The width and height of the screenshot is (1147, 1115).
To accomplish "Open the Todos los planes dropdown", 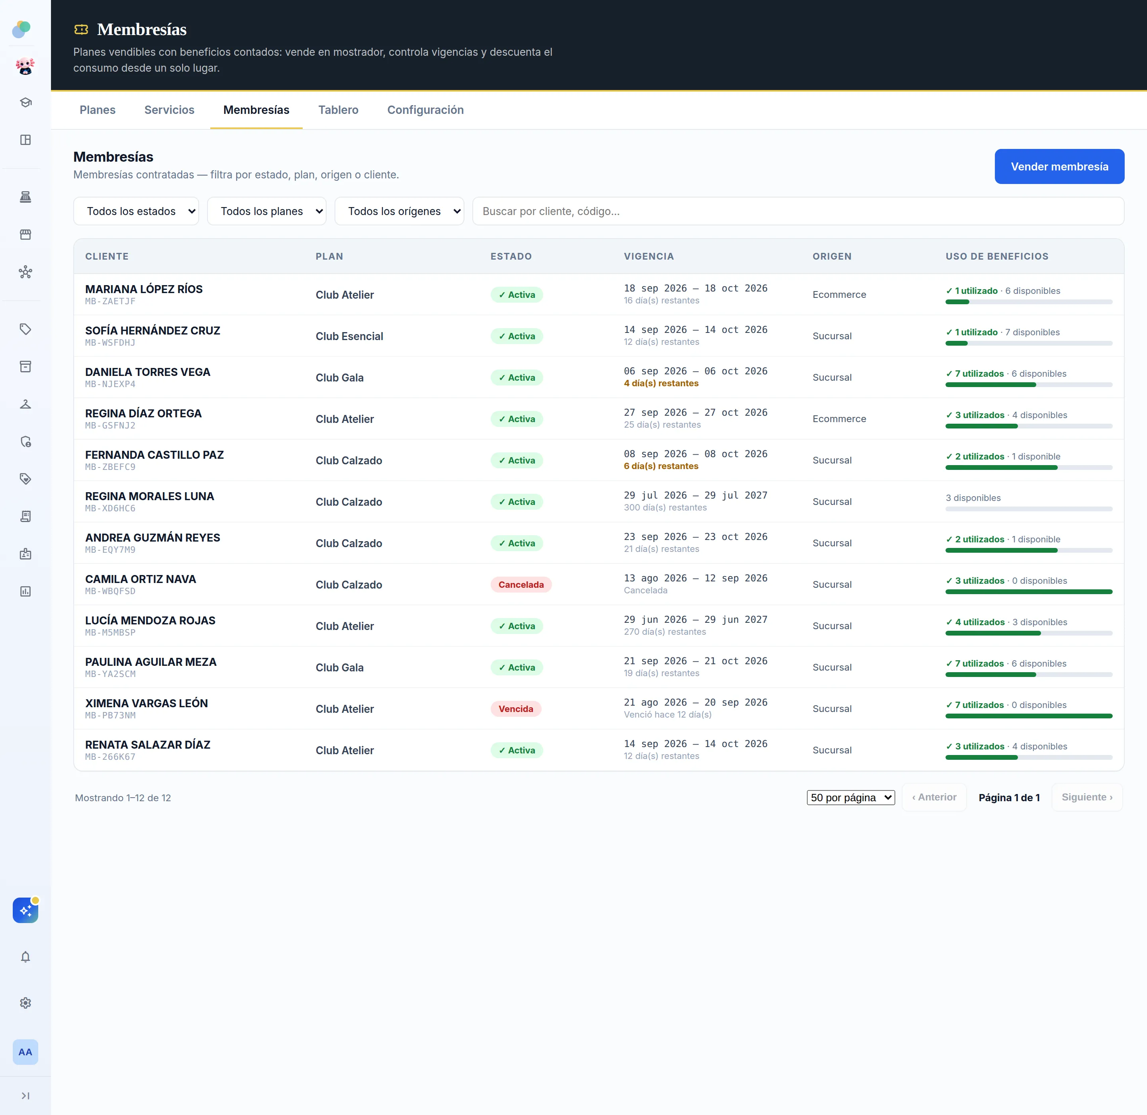I will 266,211.
